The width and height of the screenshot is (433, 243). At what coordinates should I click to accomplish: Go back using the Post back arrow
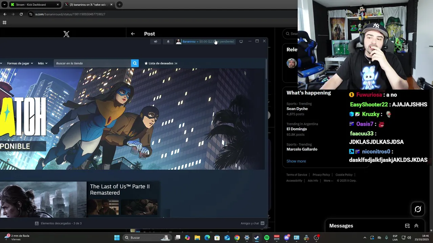point(133,34)
